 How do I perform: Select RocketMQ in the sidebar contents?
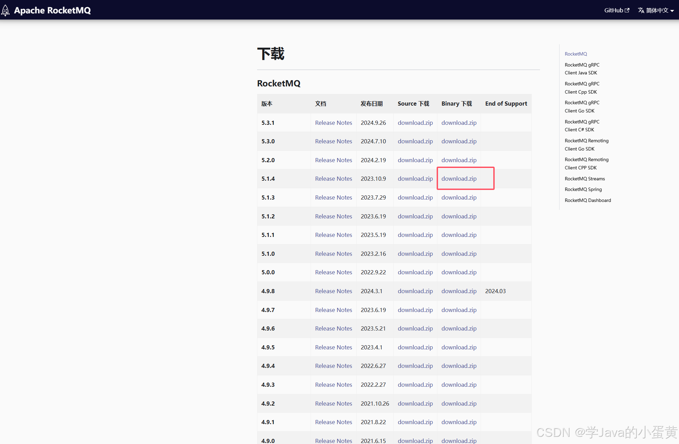[576, 54]
